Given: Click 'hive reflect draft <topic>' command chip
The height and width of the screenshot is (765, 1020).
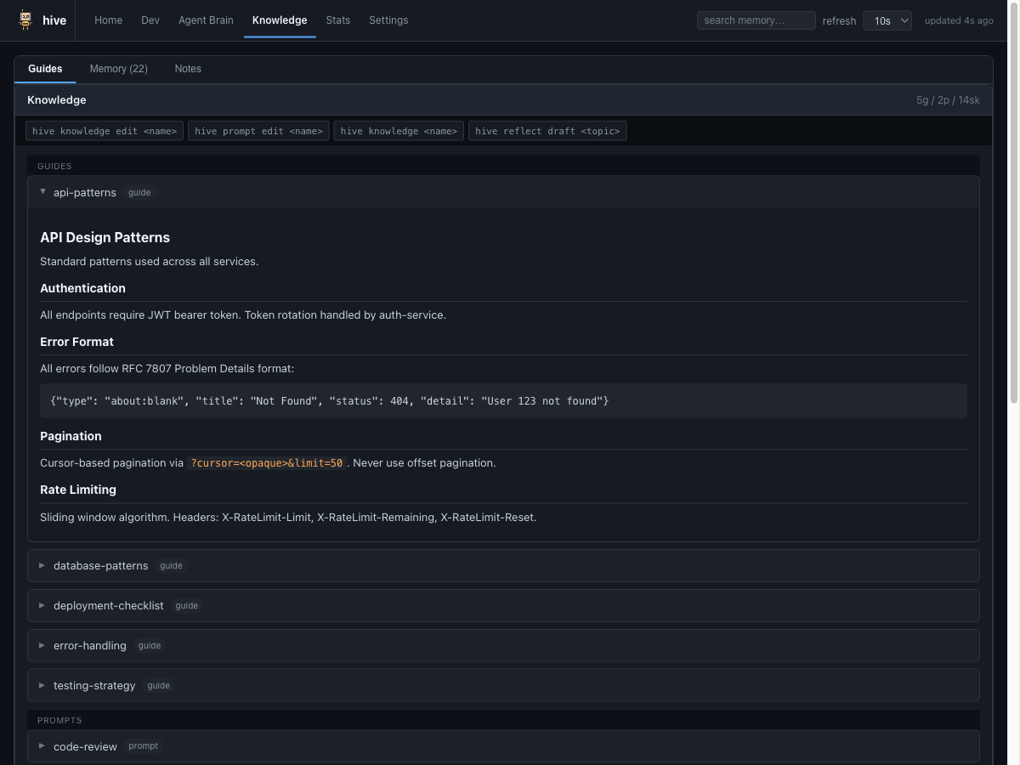Looking at the screenshot, I should point(547,131).
